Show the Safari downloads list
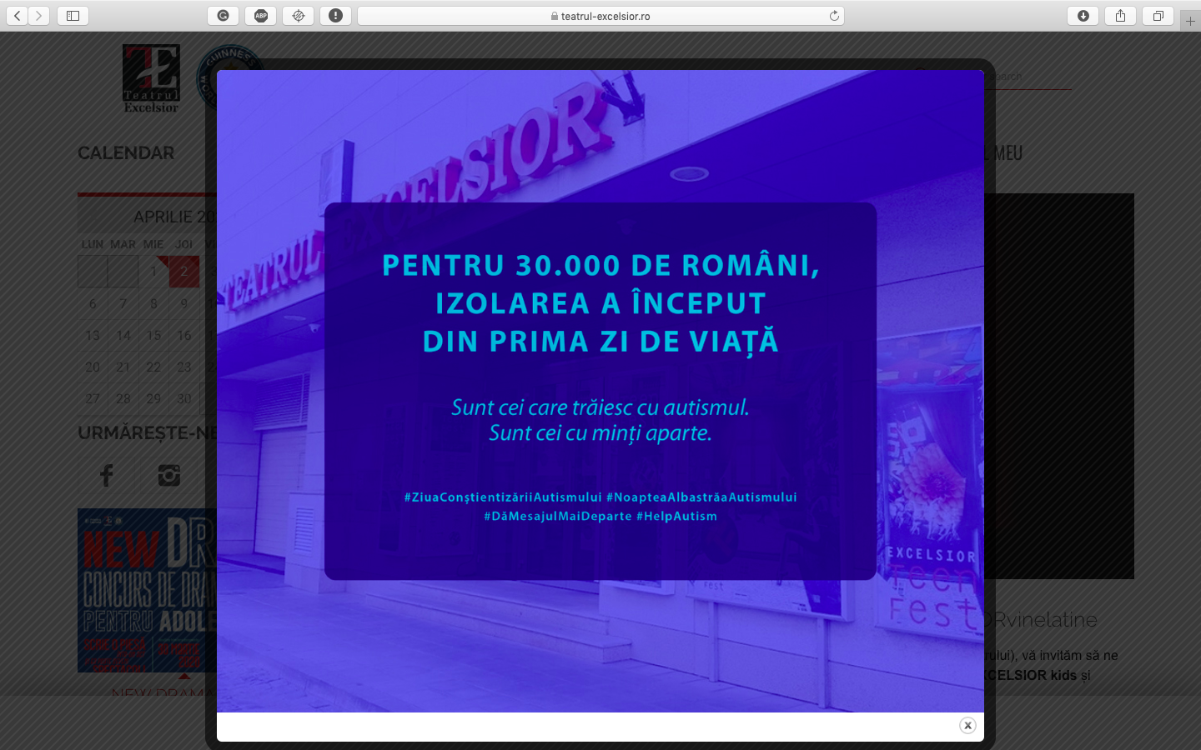This screenshot has height=750, width=1201. (x=1083, y=16)
